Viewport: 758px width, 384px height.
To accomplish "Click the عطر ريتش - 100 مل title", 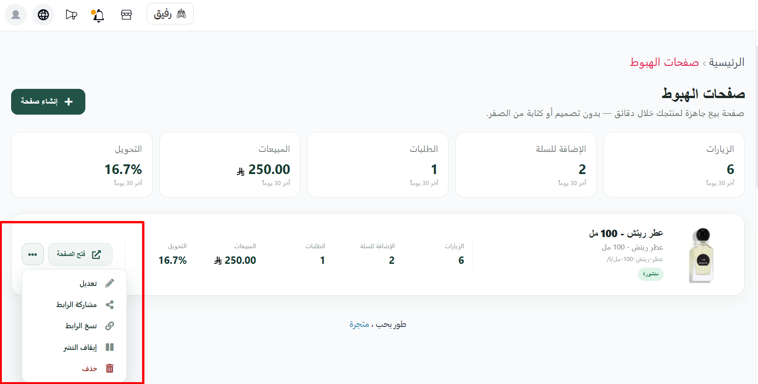I will point(626,233).
